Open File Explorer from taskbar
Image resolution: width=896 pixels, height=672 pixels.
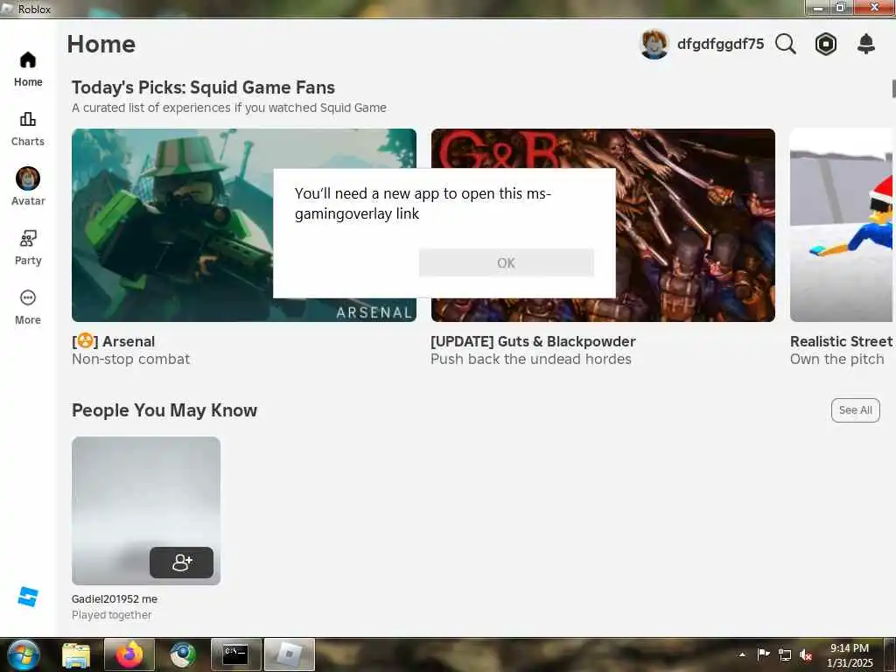tap(76, 654)
